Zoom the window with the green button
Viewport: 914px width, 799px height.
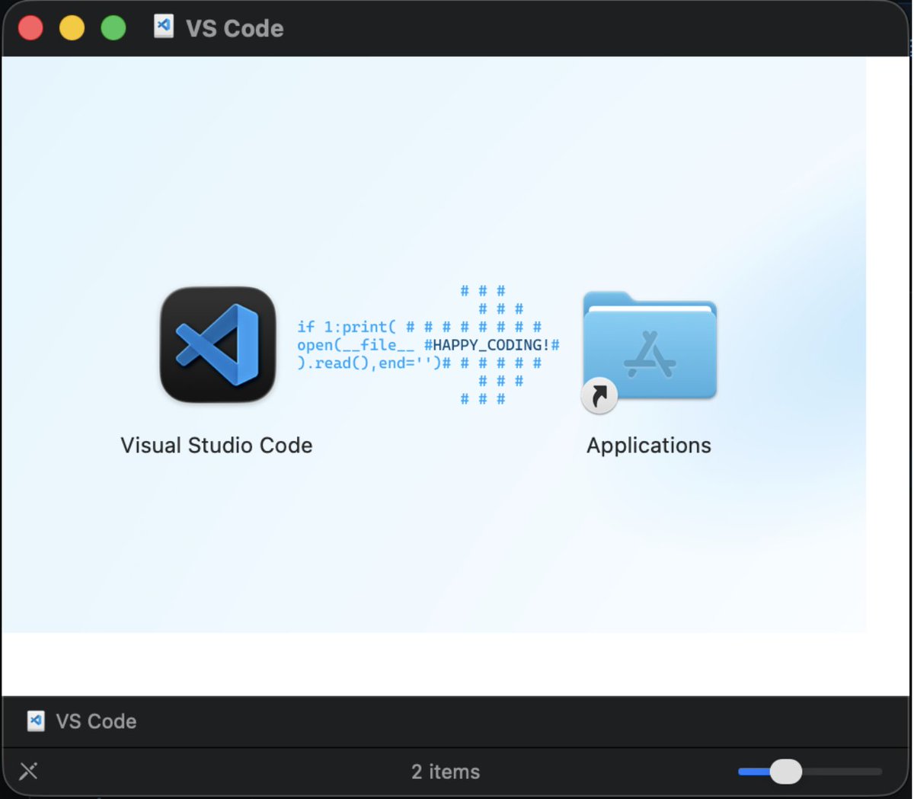(x=113, y=28)
